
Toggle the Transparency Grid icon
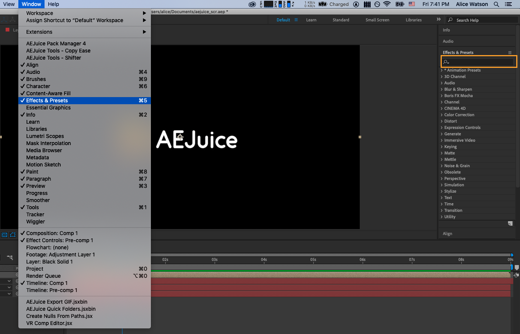tap(4, 235)
